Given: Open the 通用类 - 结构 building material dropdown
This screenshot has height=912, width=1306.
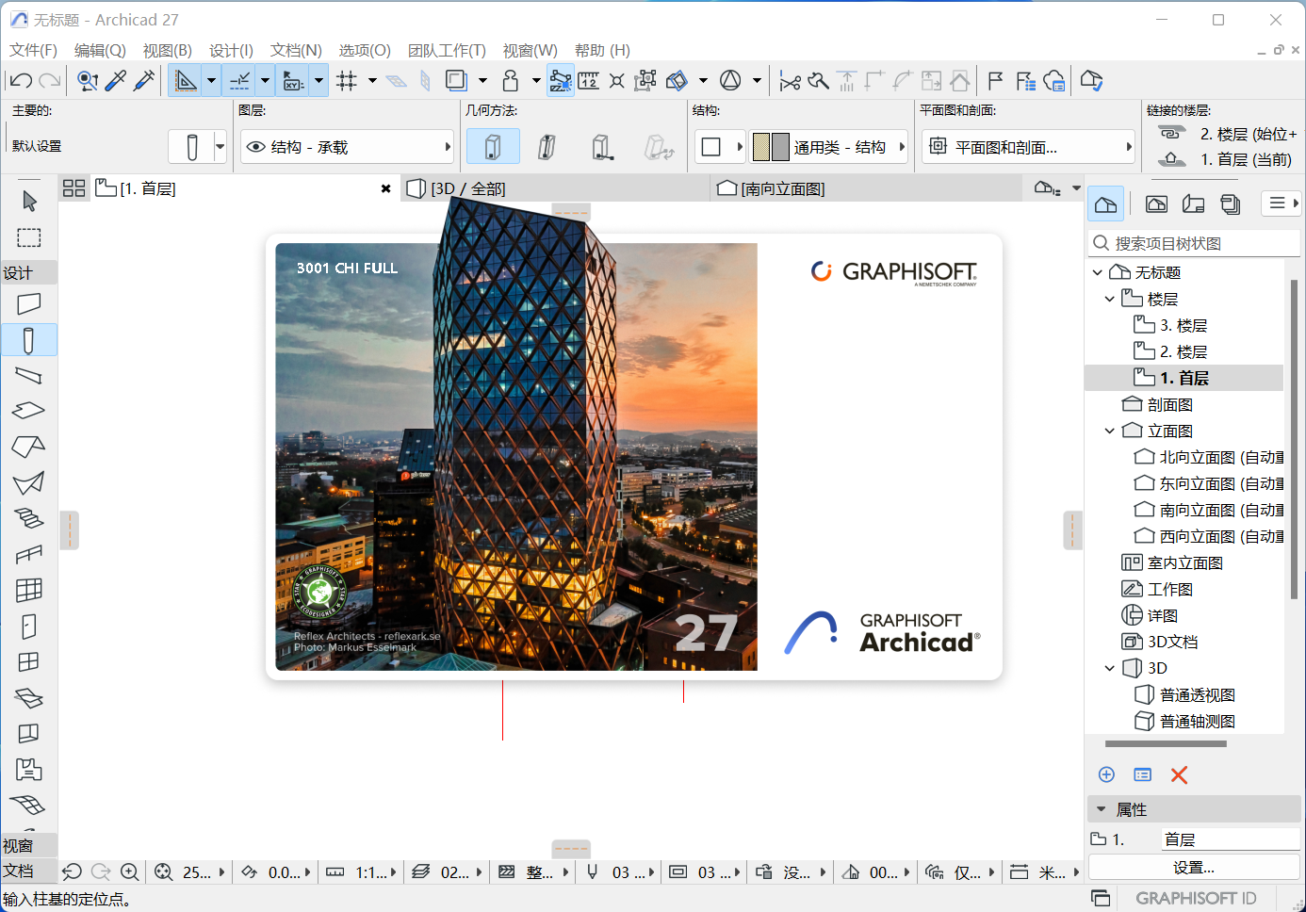Looking at the screenshot, I should coord(829,147).
